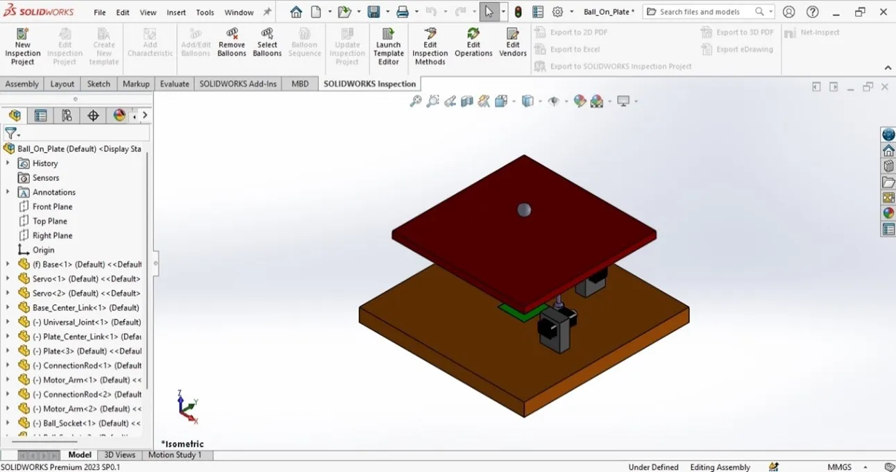Viewport: 896px width, 472px height.
Task: Click Zoom to Fit magnifier icon
Action: click(x=416, y=101)
